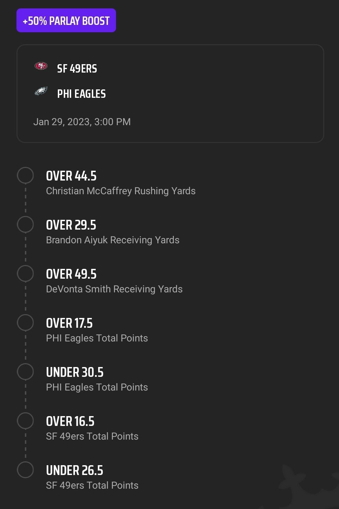The height and width of the screenshot is (509, 339).
Task: Click the Jan 29, 2023 game time
Action: pos(82,122)
